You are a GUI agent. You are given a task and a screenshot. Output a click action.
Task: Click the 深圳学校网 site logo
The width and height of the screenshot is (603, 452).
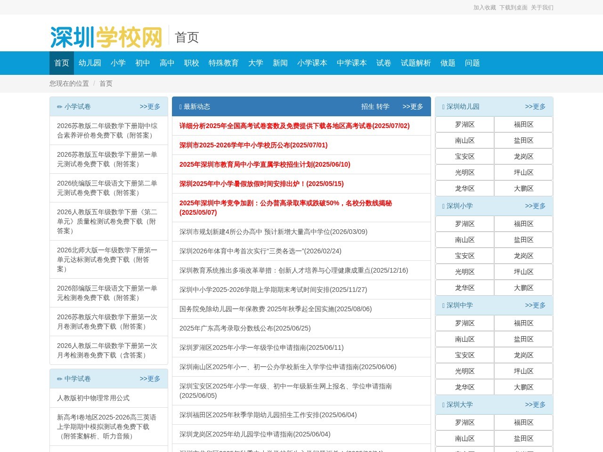coord(106,38)
